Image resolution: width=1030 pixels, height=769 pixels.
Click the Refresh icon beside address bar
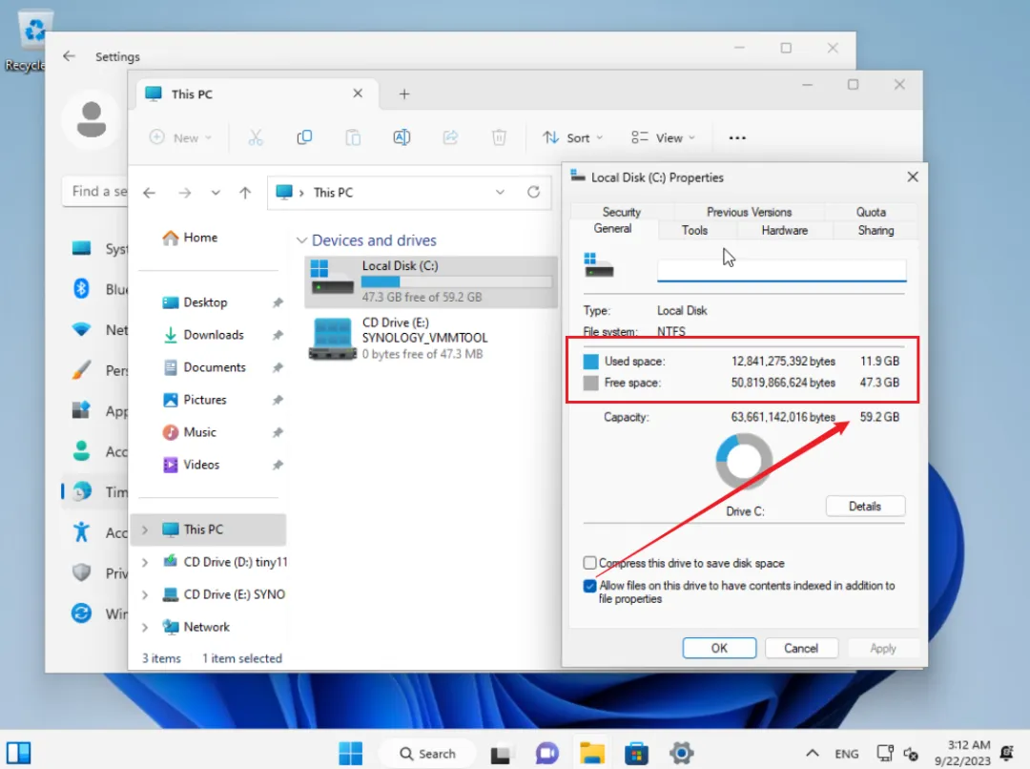pos(533,192)
